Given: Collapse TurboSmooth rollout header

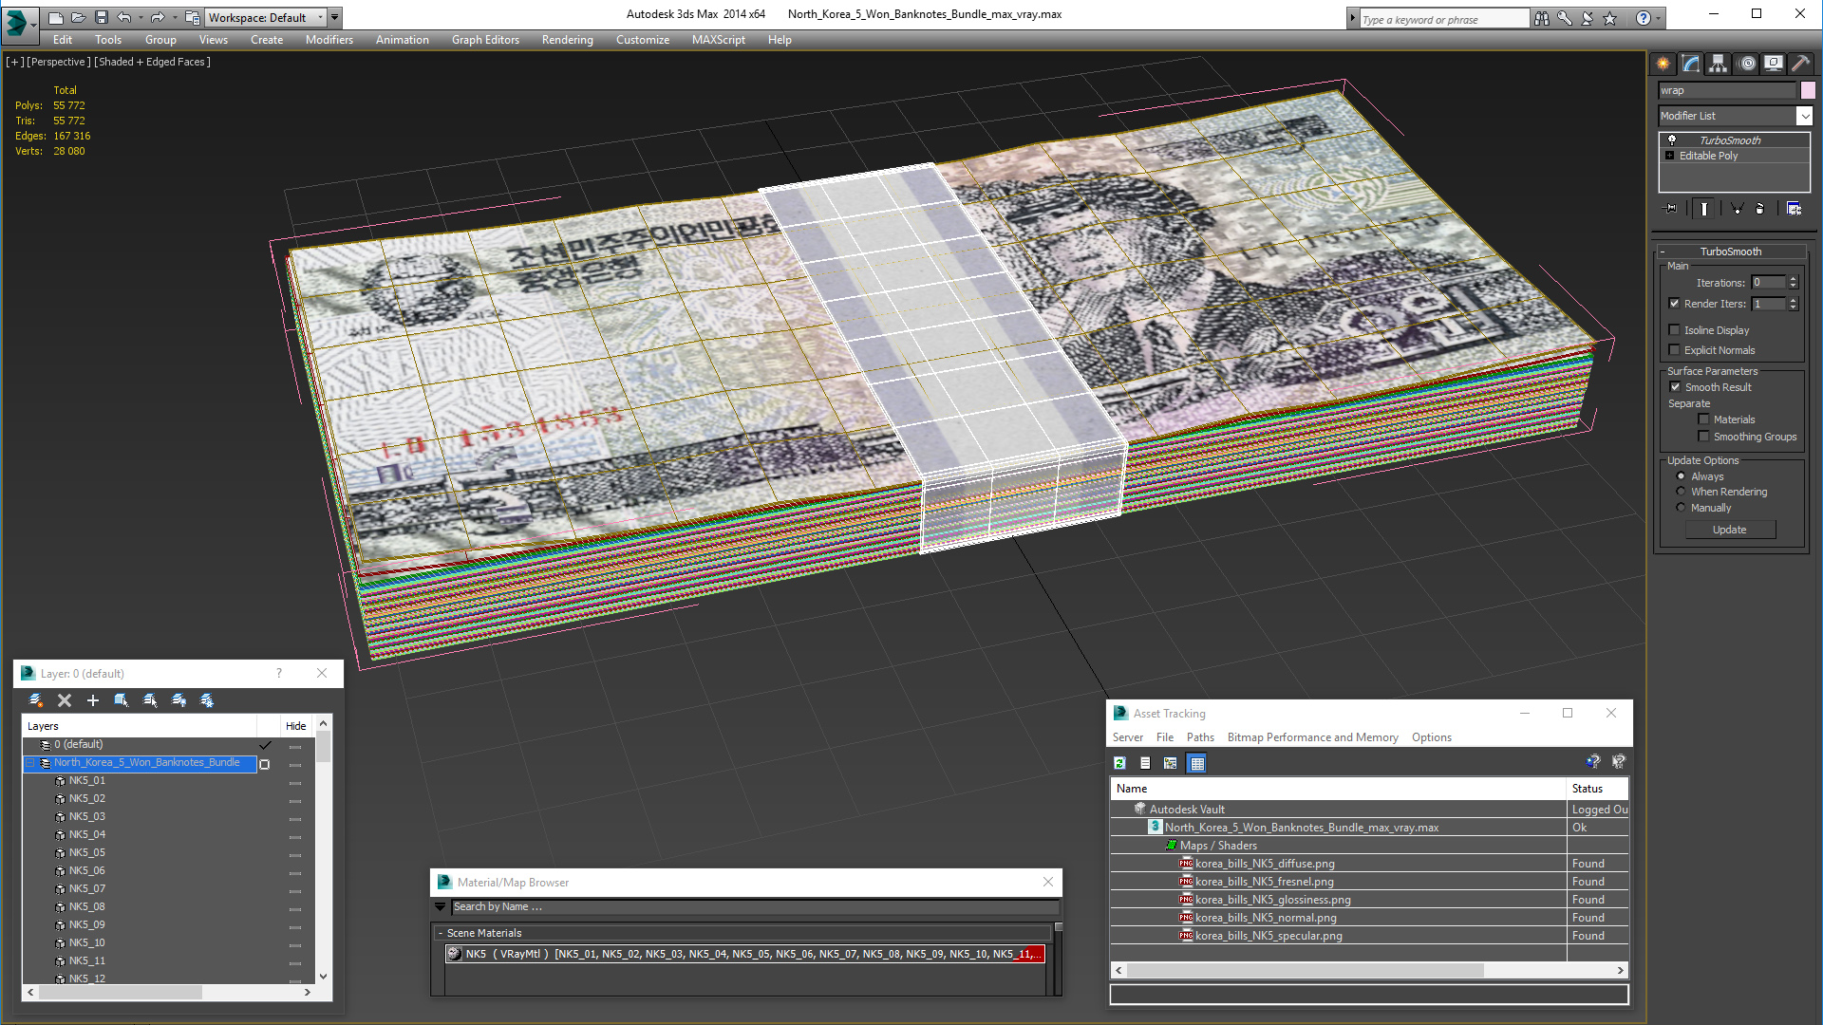Looking at the screenshot, I should (1730, 252).
